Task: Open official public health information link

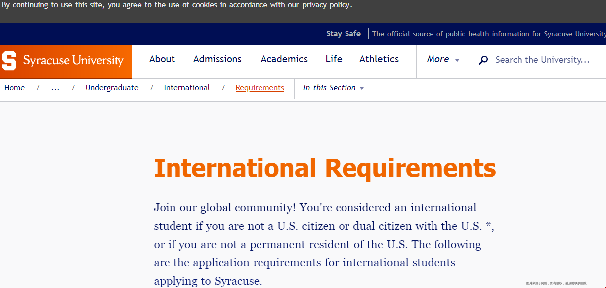Action: (x=489, y=34)
